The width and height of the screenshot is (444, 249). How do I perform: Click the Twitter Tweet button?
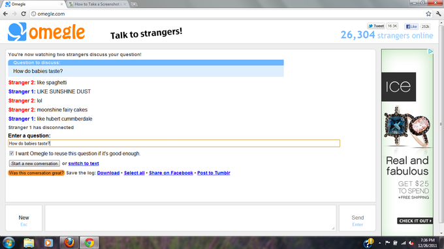point(376,26)
